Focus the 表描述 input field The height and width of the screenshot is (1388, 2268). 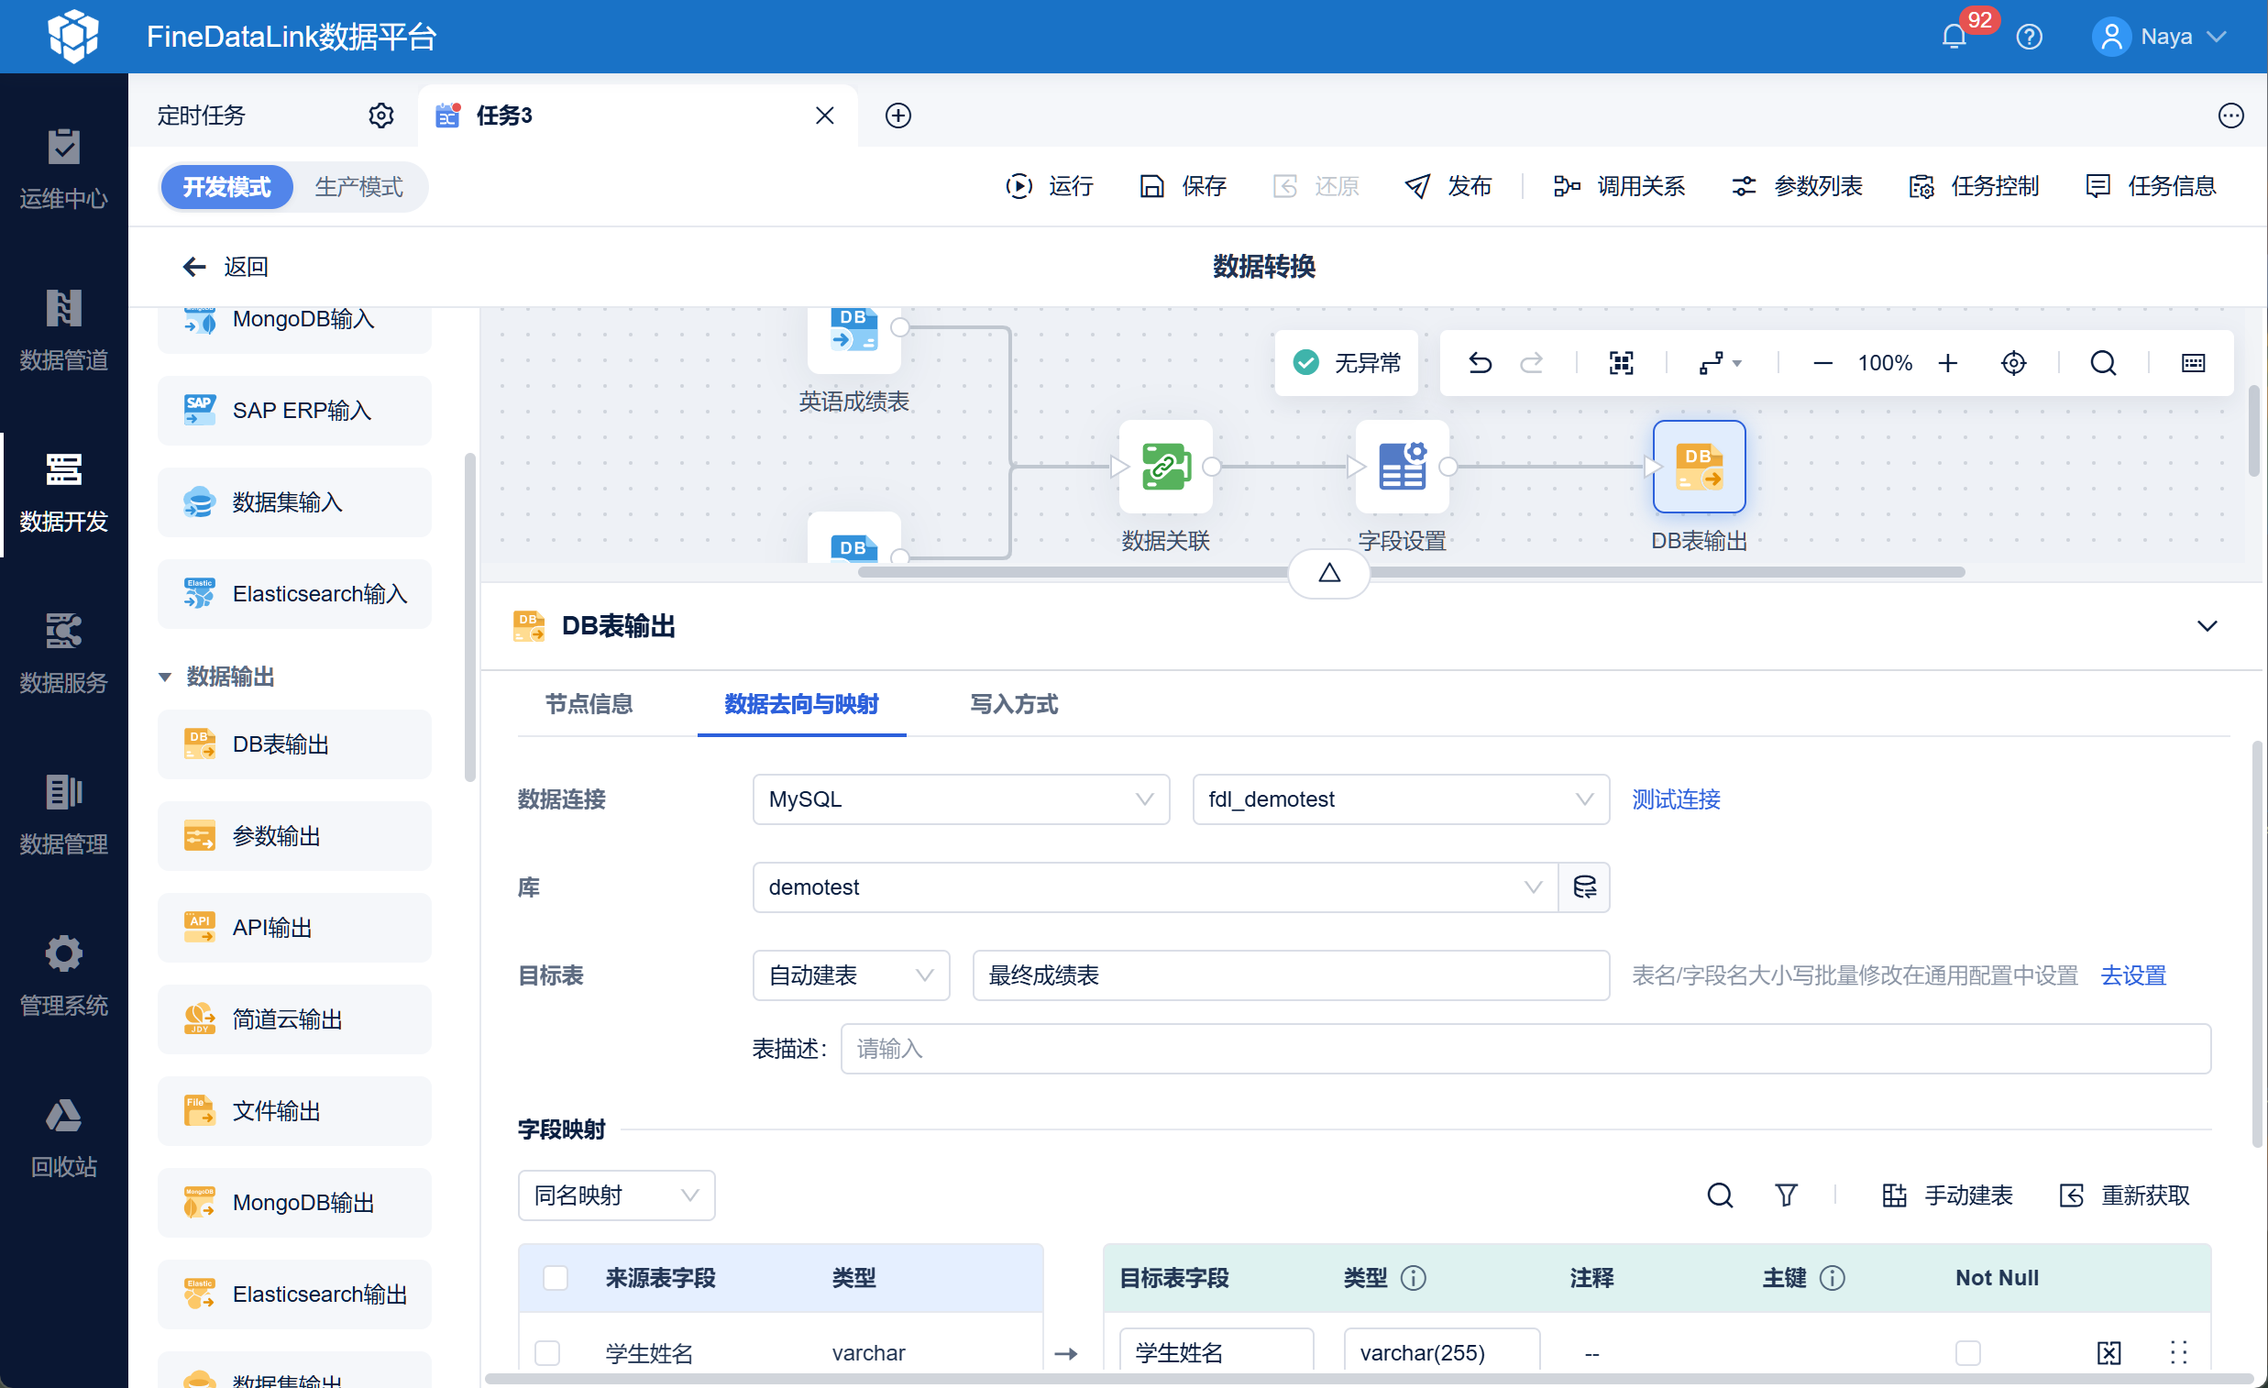click(1525, 1049)
